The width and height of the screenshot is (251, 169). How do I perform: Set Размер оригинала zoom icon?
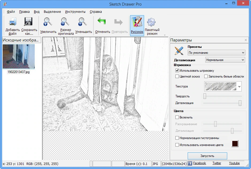[65, 22]
